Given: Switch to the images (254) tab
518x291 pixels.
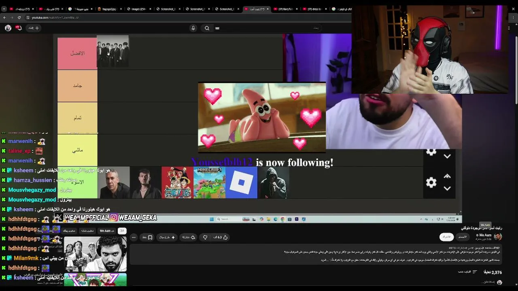Looking at the screenshot, I should click(138, 9).
